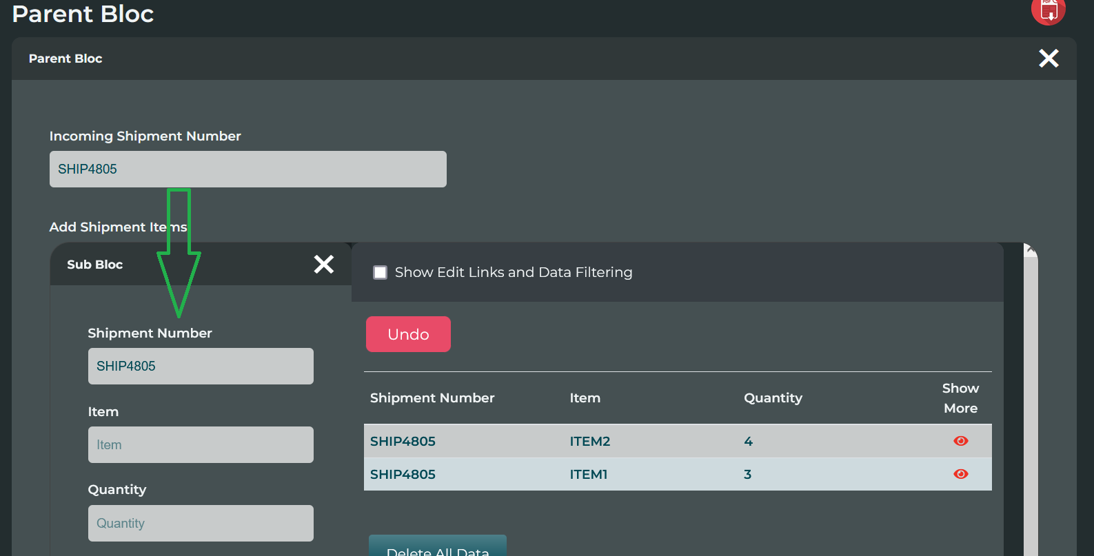1094x556 pixels.
Task: Click the Item column header
Action: [x=585, y=398]
